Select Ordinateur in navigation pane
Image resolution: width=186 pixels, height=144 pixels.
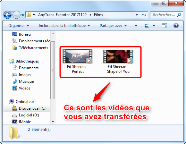point(25,102)
